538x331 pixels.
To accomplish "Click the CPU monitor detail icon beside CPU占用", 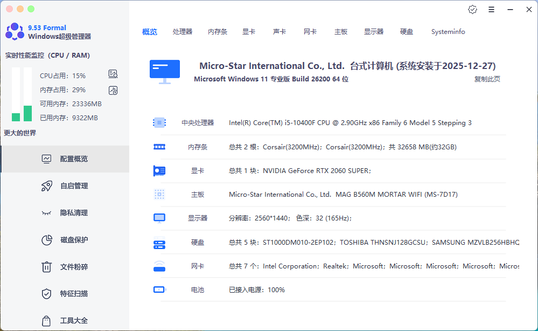I will pos(113,74).
